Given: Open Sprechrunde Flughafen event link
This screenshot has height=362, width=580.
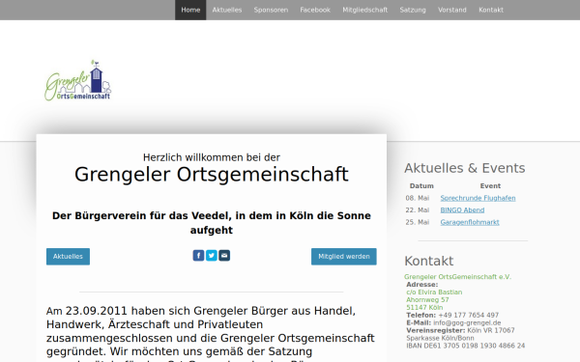Looking at the screenshot, I should (478, 198).
